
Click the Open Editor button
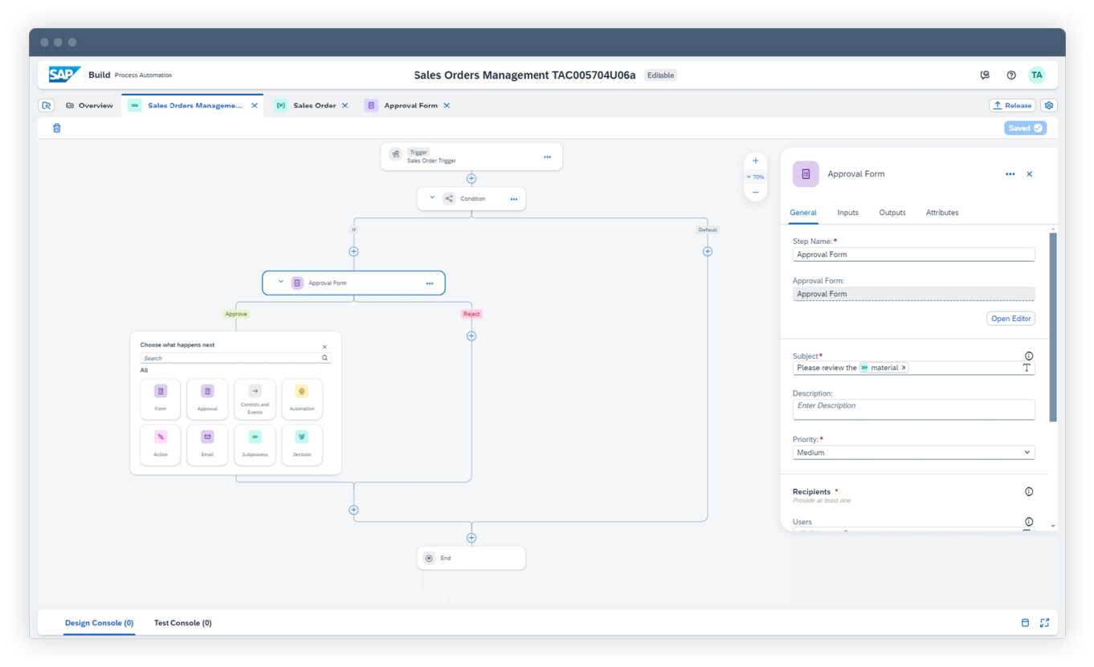(x=1010, y=319)
